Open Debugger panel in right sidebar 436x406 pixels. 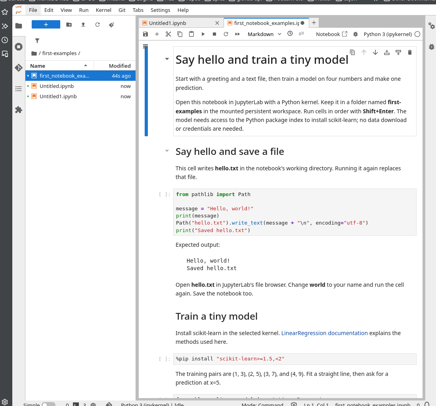coord(431,47)
